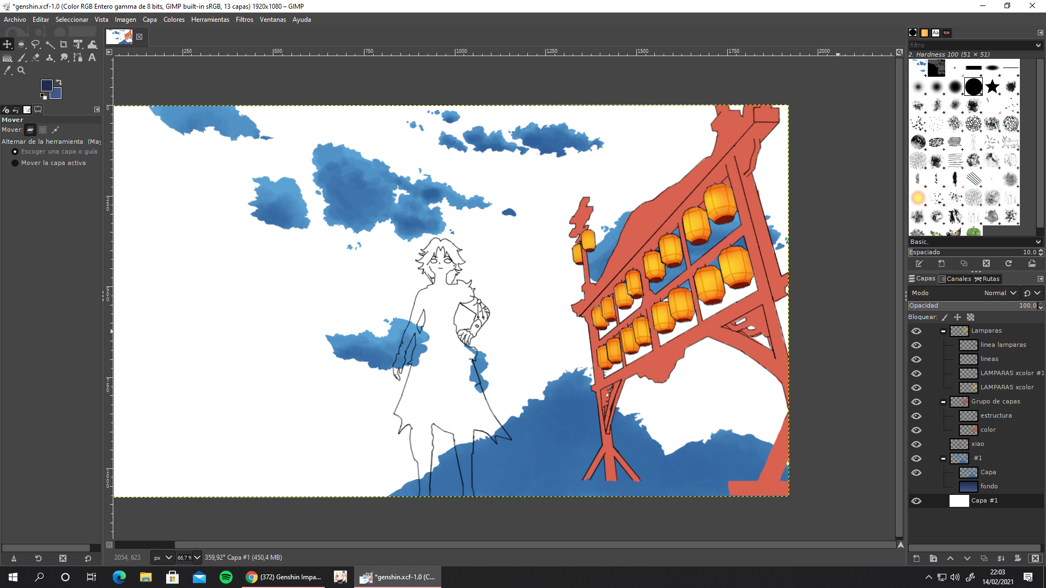
Task: Select the Text tool
Action: click(x=92, y=58)
